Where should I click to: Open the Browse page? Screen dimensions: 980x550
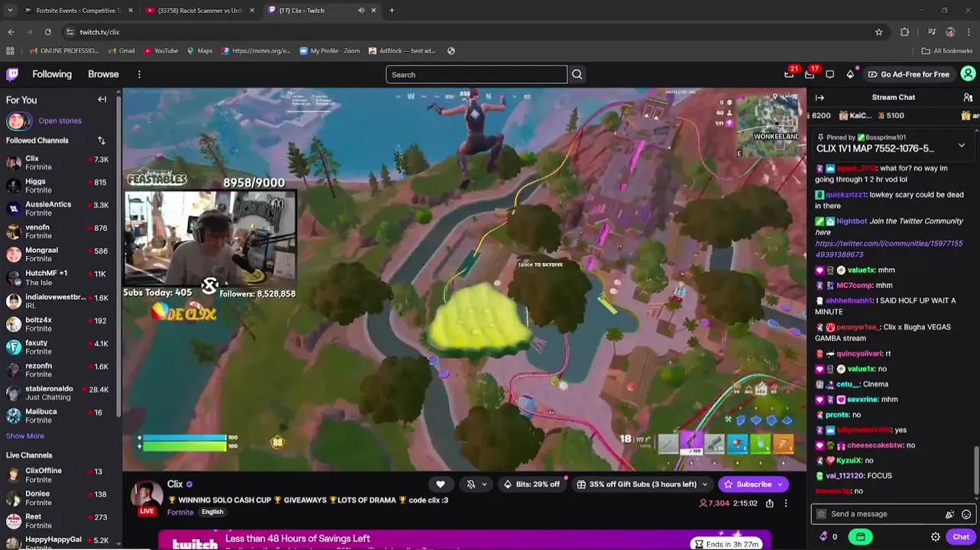[x=103, y=74]
